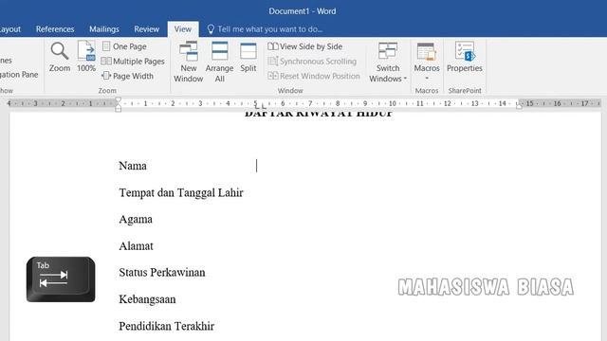Click the Status Perkawinan text
Screen dimensions: 607x341
tap(162, 272)
